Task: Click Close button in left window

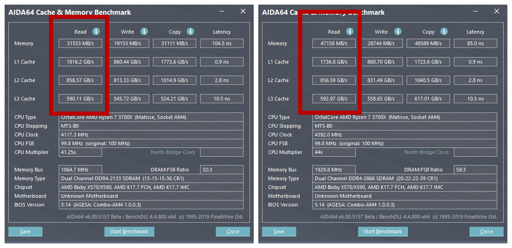Action: (233, 231)
